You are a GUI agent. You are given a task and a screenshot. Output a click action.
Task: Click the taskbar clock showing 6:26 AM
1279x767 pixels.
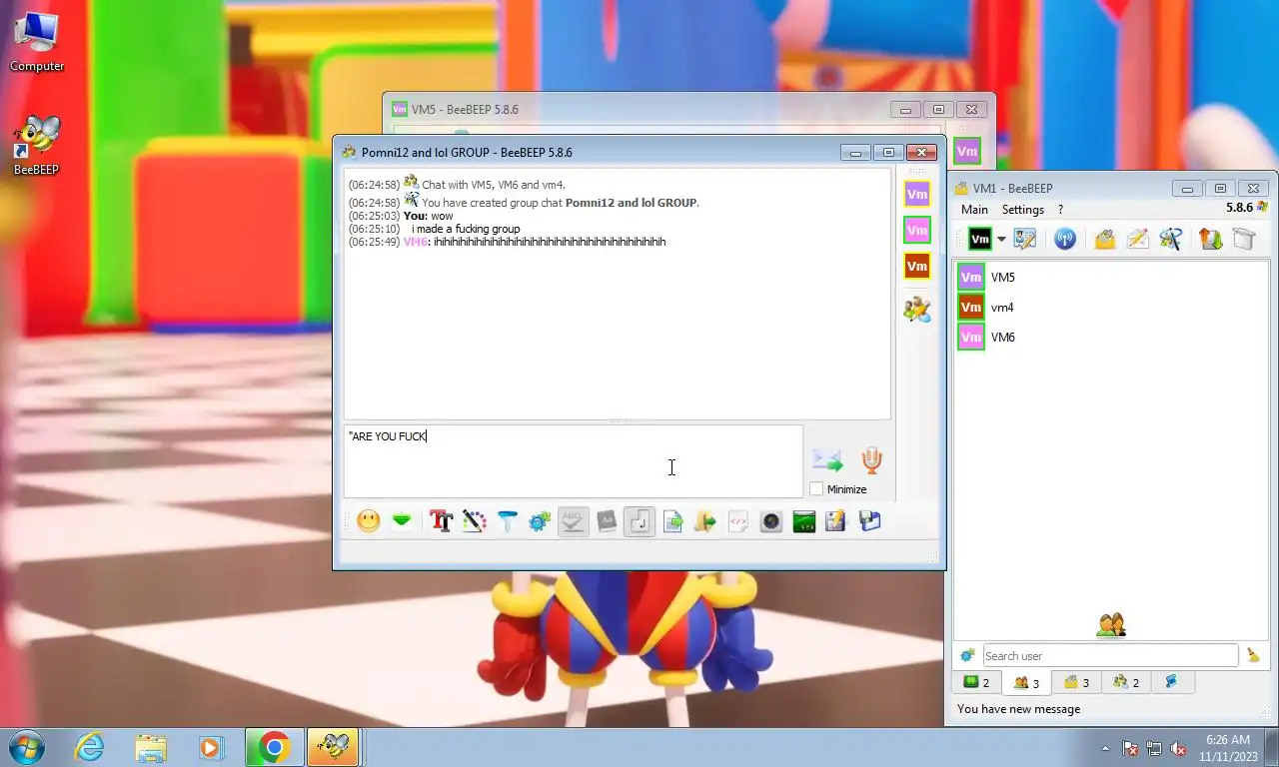coord(1228,748)
